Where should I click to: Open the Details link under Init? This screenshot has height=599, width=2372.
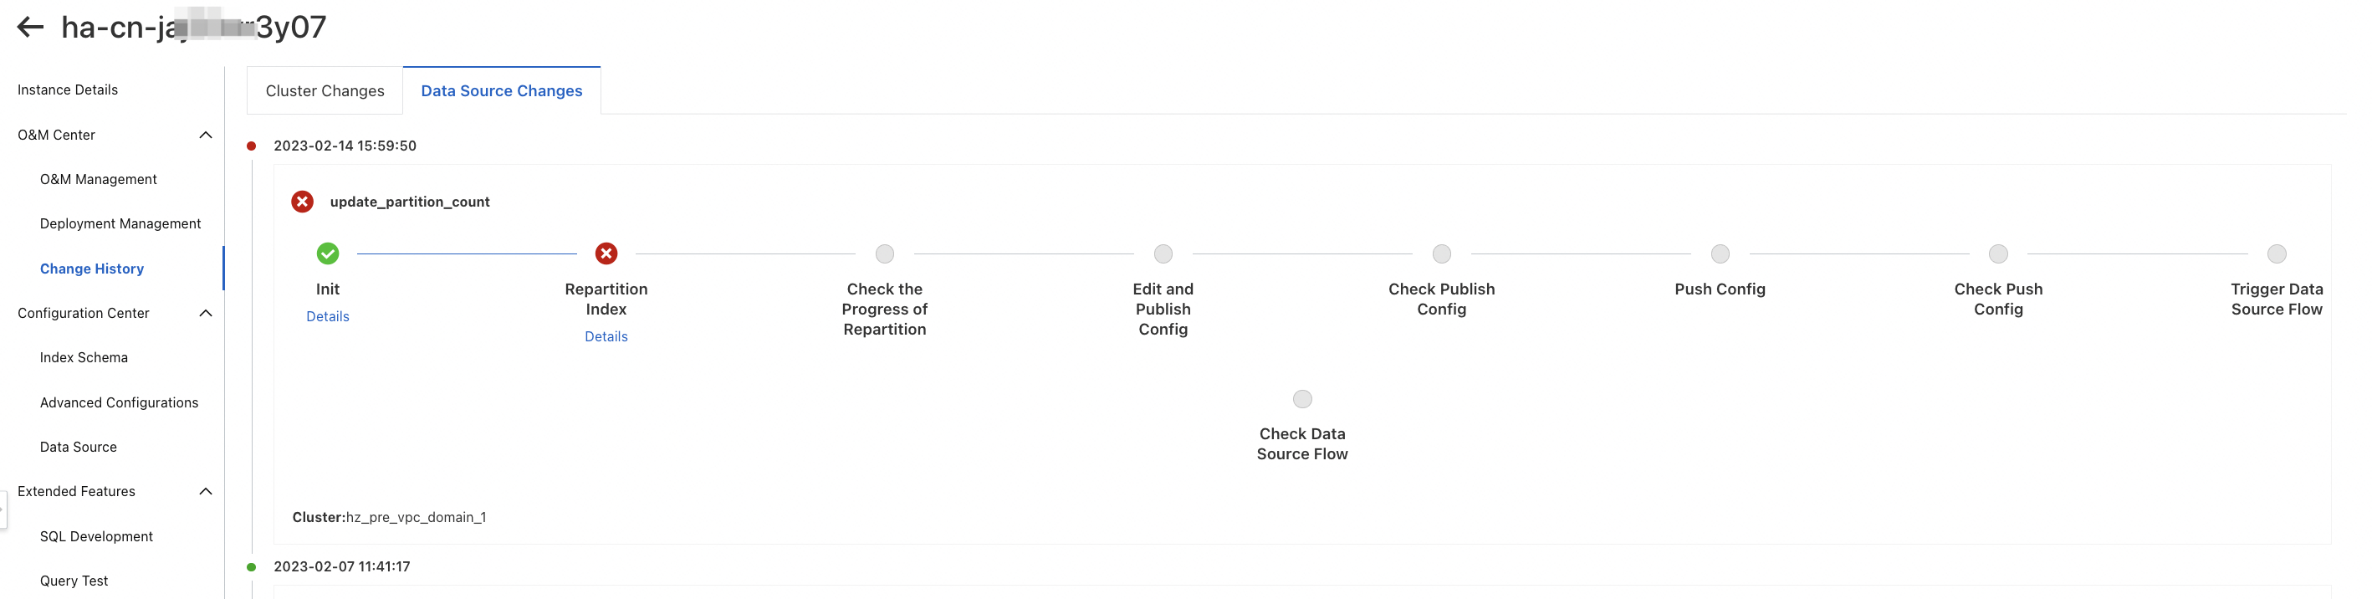pos(328,316)
